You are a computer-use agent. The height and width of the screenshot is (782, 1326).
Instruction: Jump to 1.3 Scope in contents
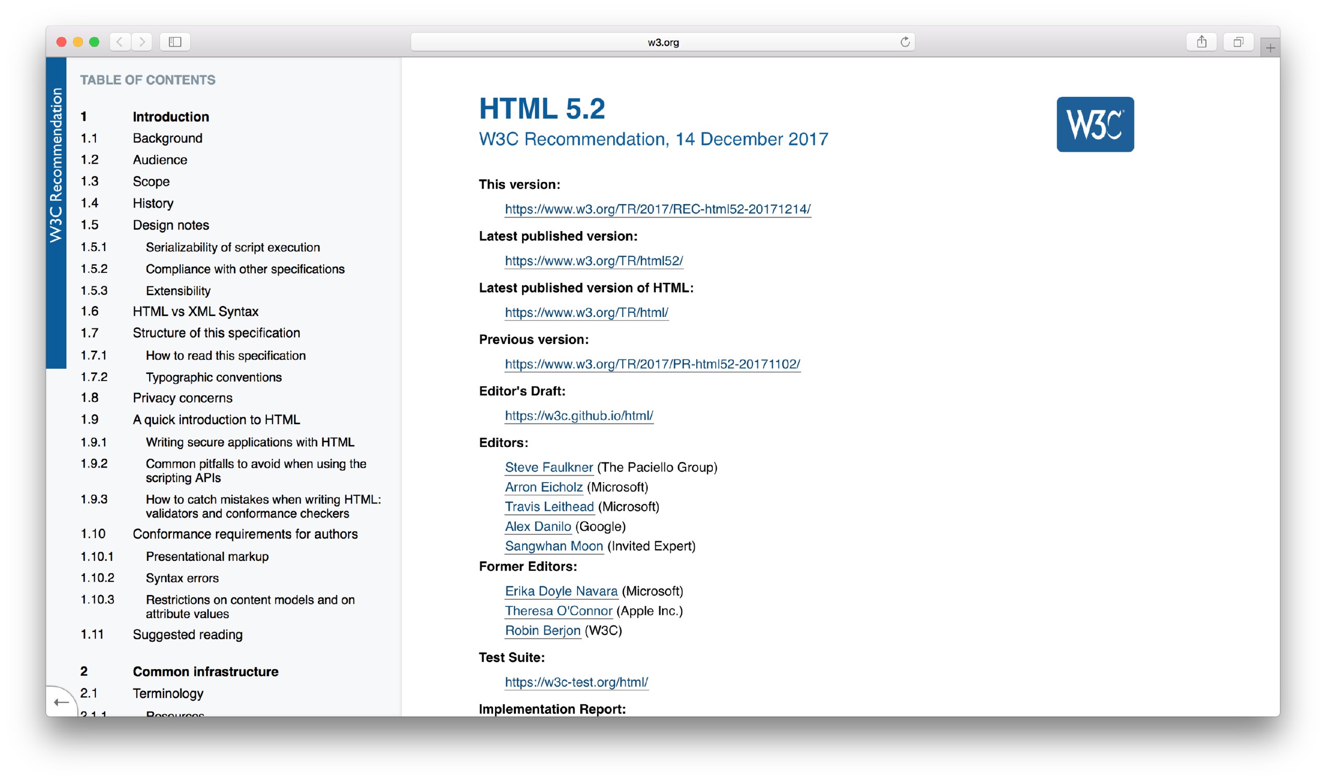pos(151,181)
